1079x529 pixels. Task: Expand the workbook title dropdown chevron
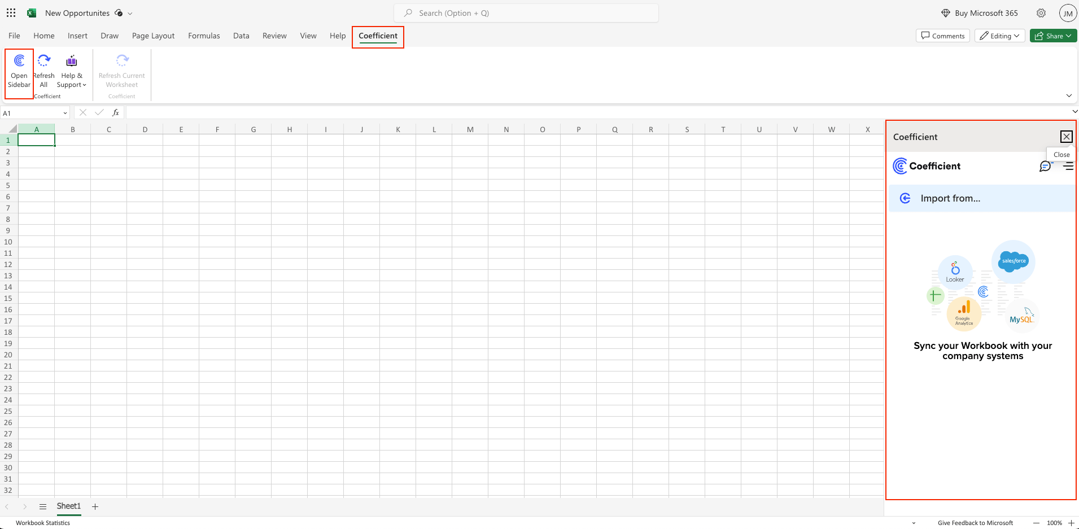click(x=130, y=14)
